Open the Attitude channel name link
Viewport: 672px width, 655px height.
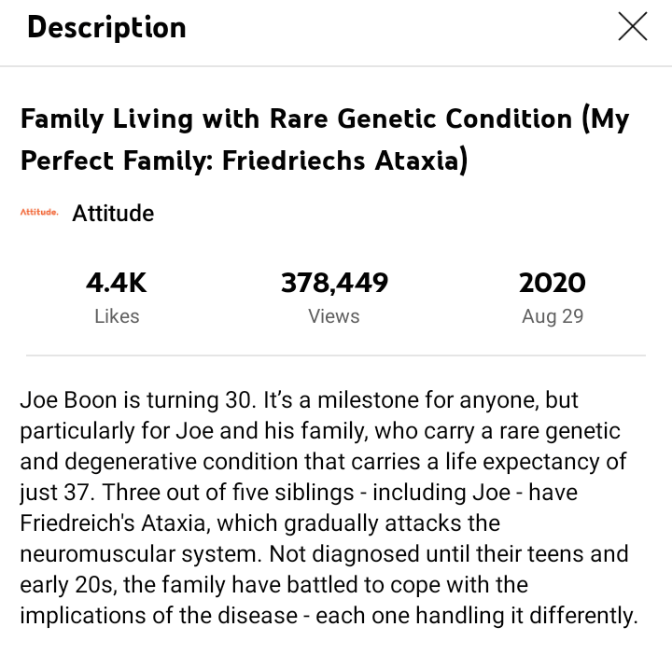point(113,213)
